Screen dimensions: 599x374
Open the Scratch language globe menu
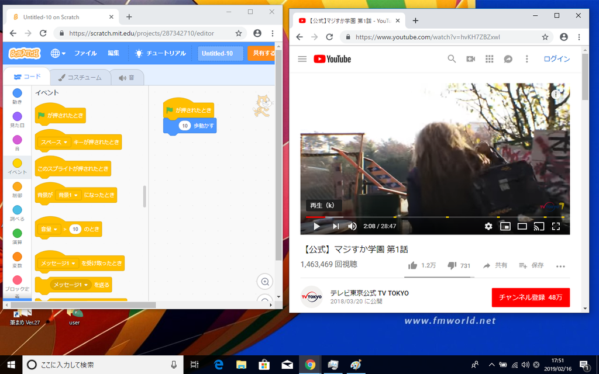[58, 53]
